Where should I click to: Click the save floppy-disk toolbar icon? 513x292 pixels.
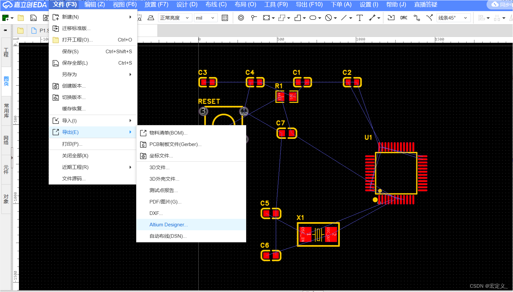pos(33,18)
